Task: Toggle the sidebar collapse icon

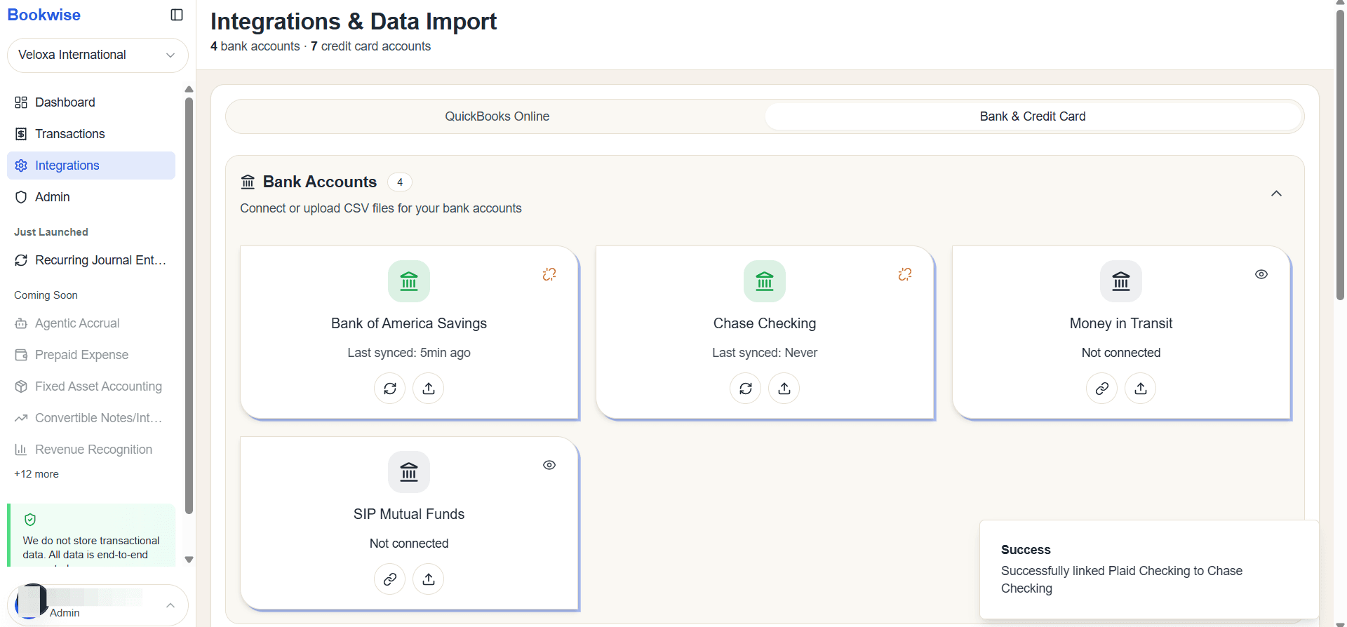Action: point(177,15)
